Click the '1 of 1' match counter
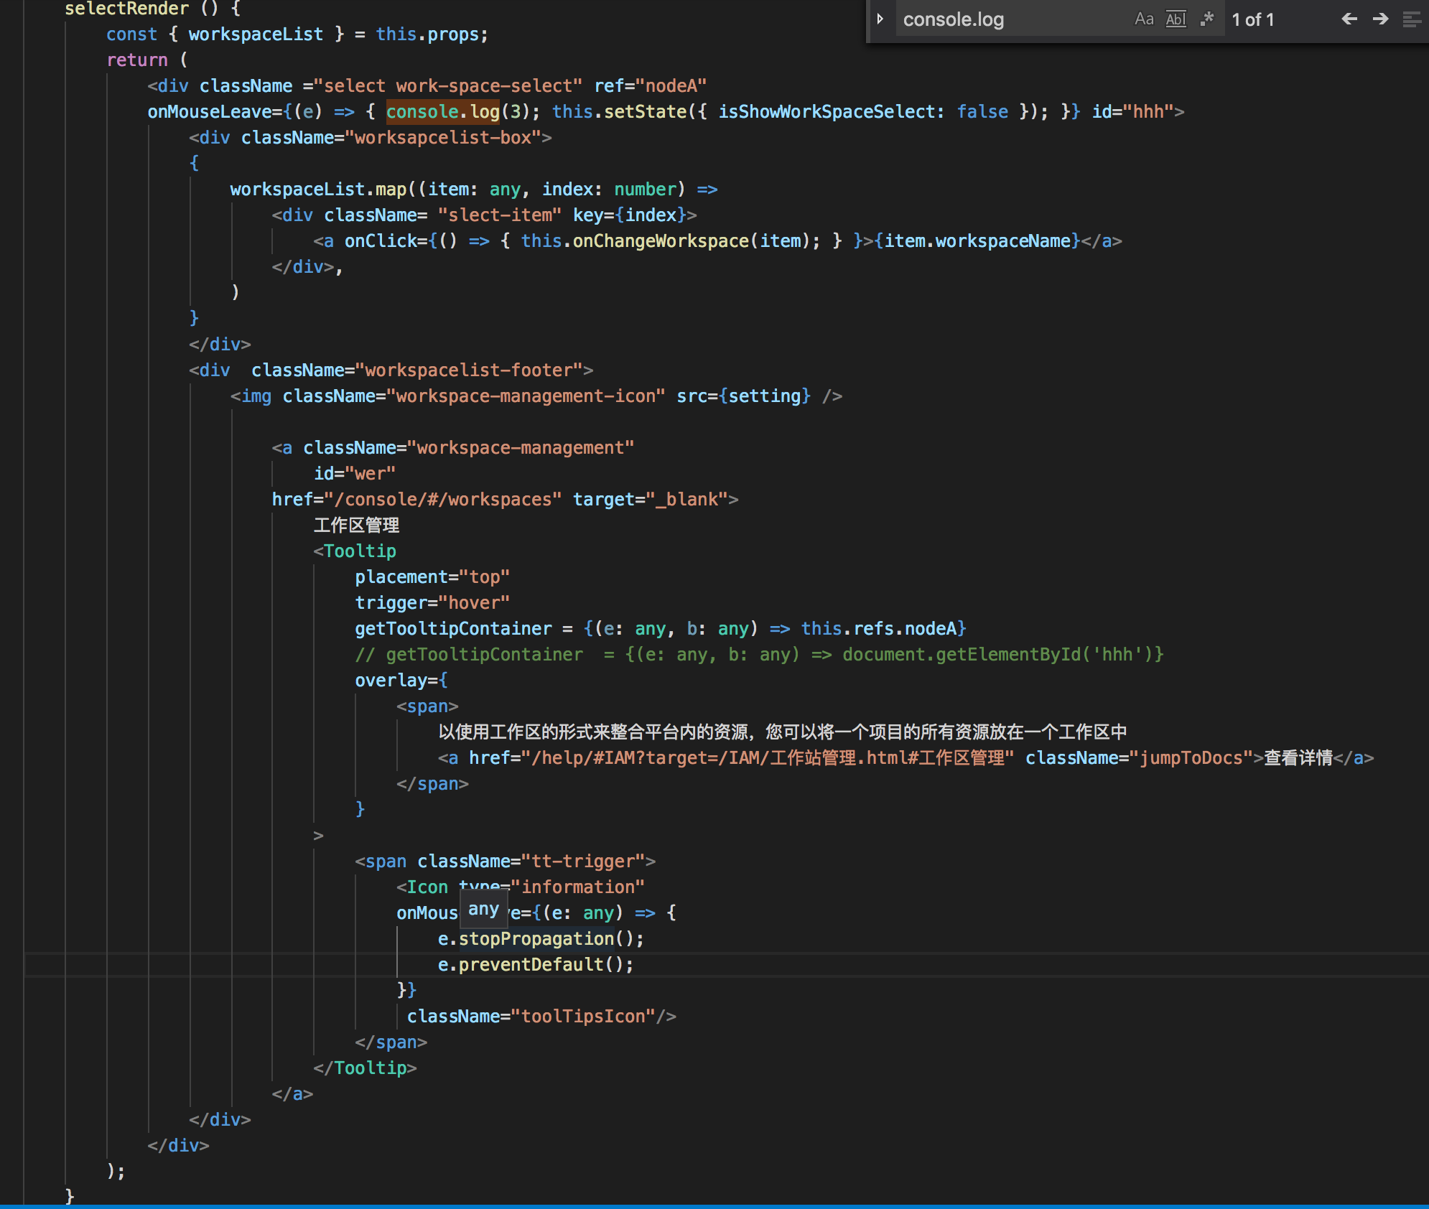The image size is (1429, 1209). [x=1252, y=19]
